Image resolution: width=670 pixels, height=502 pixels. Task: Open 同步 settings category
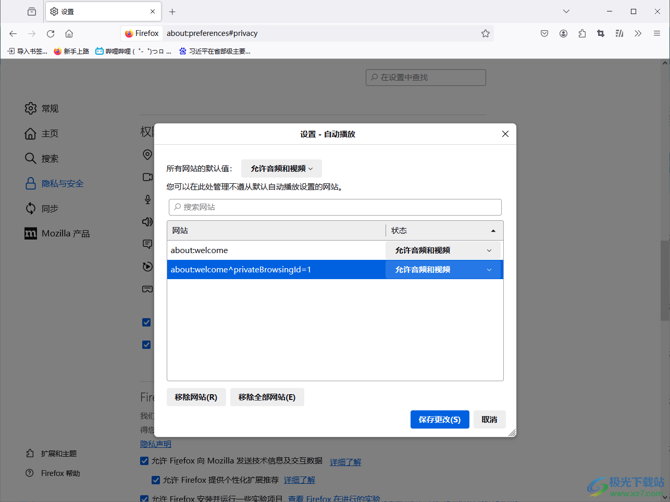(42, 208)
